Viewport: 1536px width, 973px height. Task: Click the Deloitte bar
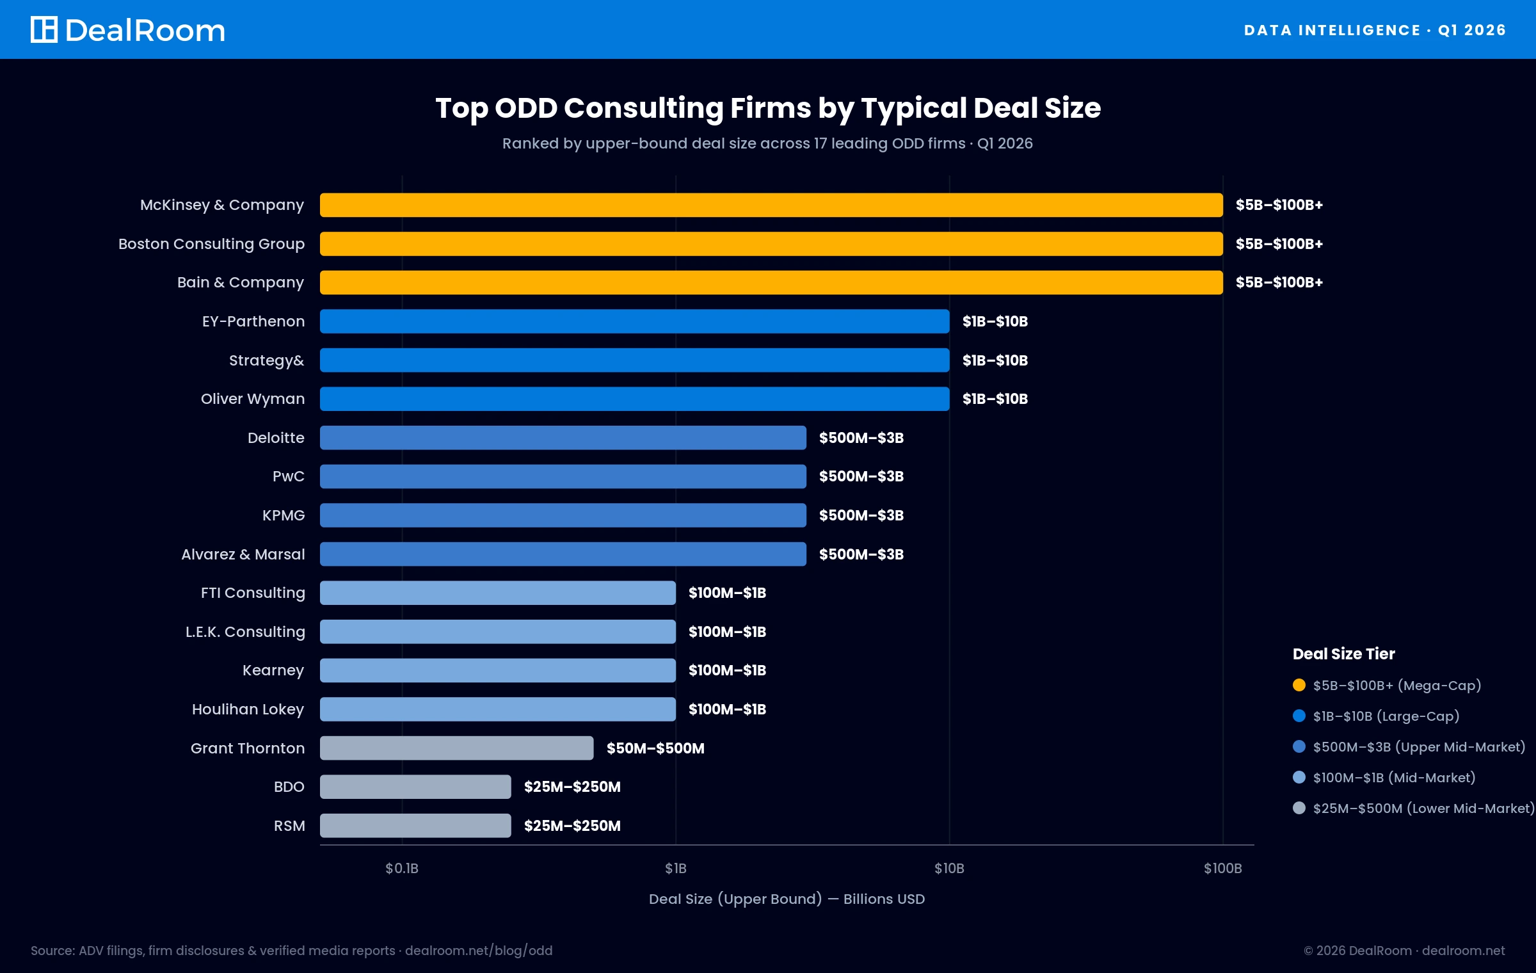563,438
